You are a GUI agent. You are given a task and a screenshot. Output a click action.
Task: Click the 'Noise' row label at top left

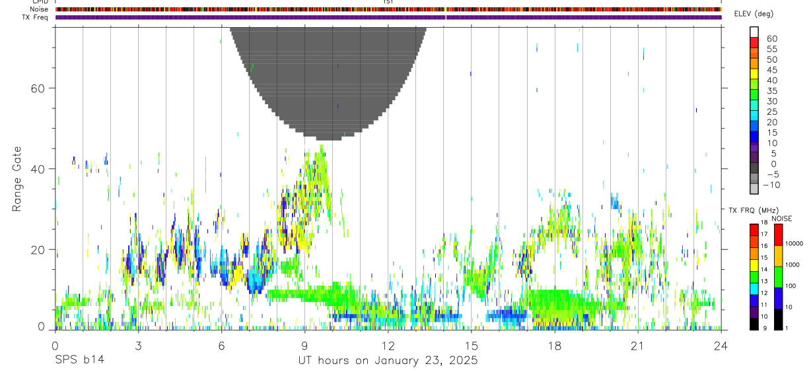click(39, 9)
